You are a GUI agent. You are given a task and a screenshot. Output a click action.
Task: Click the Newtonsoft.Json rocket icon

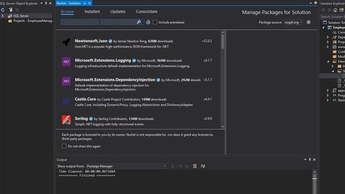click(x=66, y=42)
